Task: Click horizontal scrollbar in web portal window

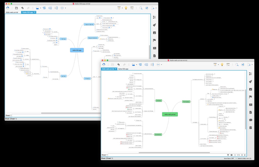Action: pos(174,153)
